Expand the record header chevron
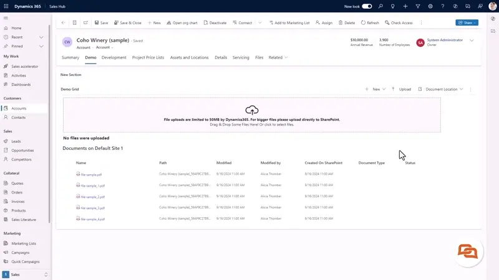The width and height of the screenshot is (499, 280). point(472,40)
